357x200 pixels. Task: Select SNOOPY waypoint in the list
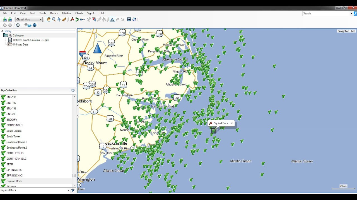click(36, 120)
